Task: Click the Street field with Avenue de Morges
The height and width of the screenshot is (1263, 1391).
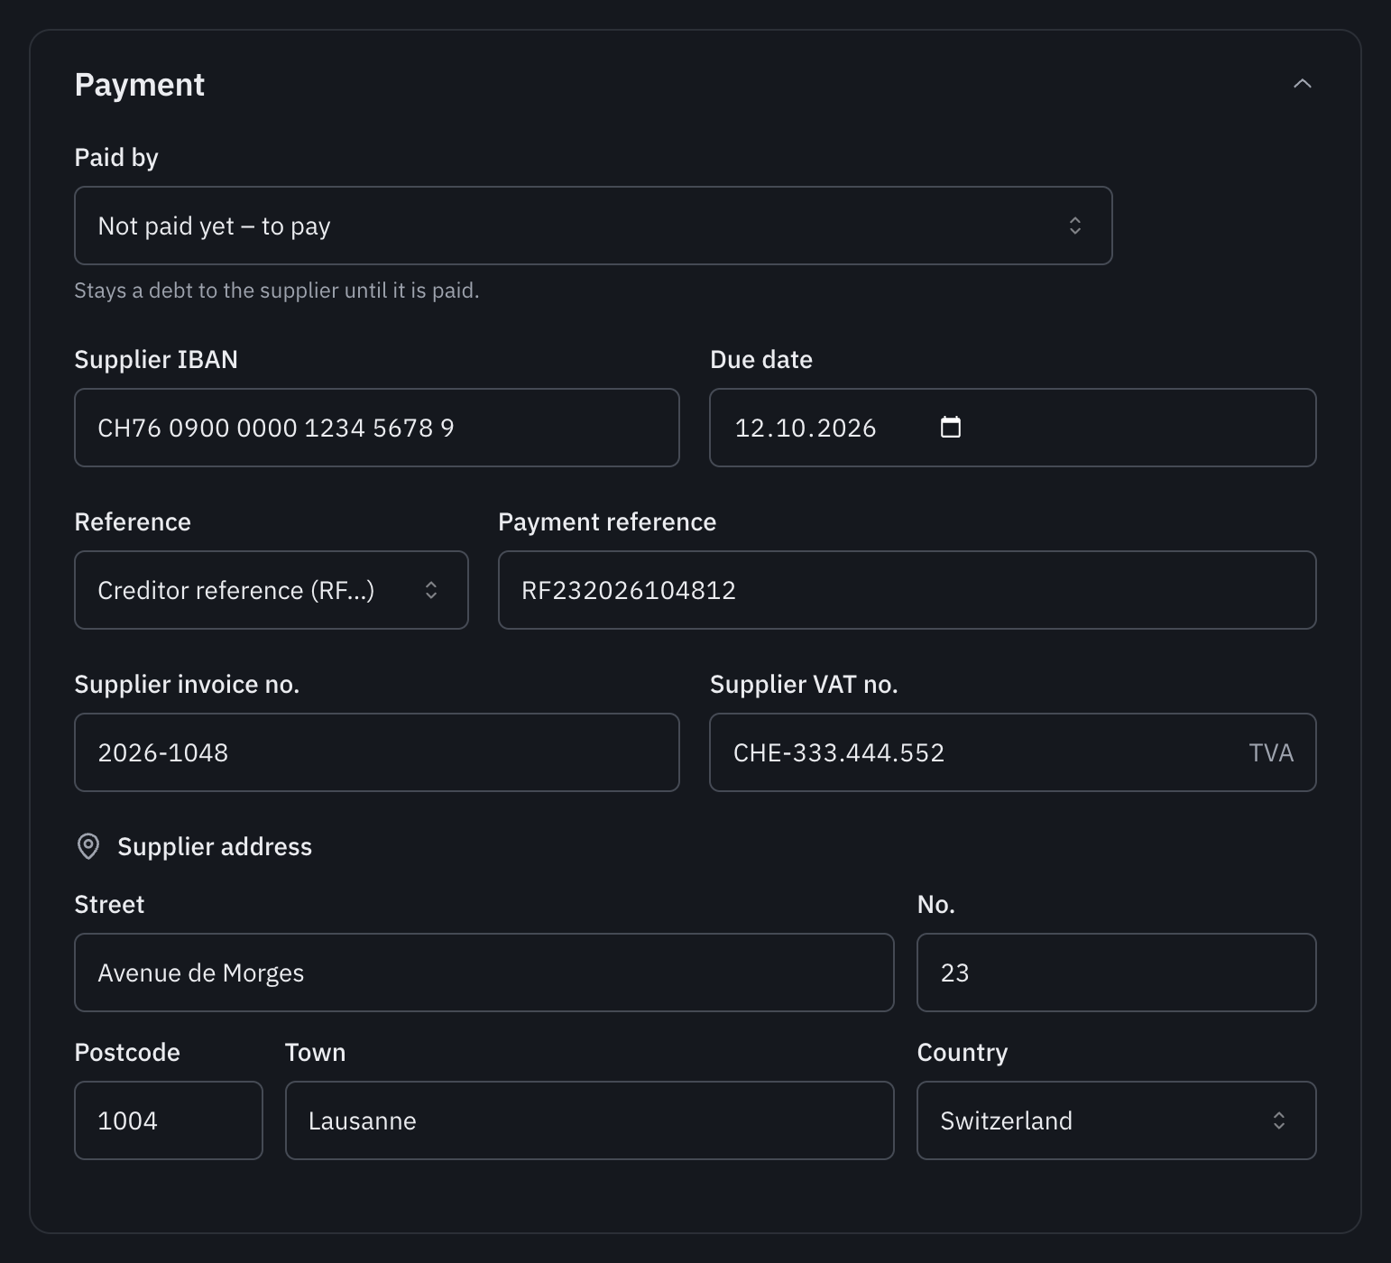Action: pyautogui.click(x=484, y=973)
